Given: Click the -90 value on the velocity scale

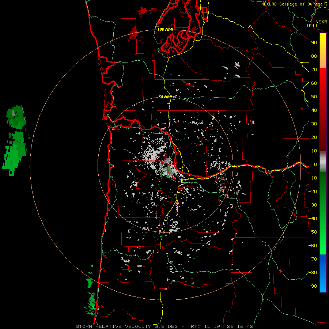Looking at the screenshot, I should [313, 286].
